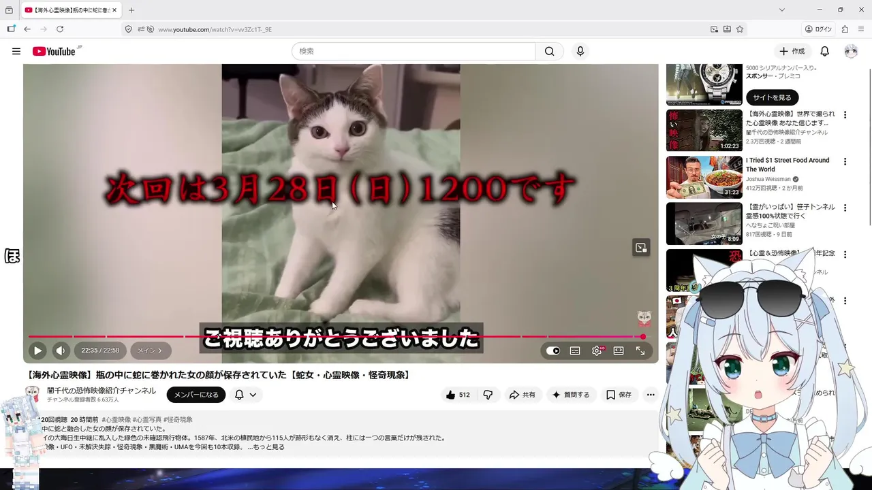
Task: Expand the list all tabs chevron
Action: tap(782, 10)
